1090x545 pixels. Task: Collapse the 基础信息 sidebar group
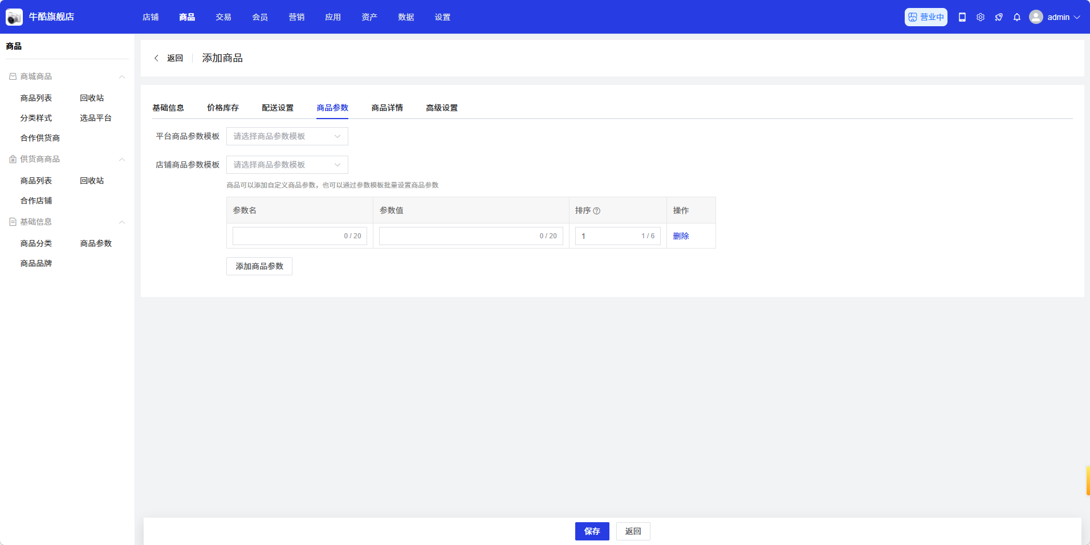[x=121, y=222]
